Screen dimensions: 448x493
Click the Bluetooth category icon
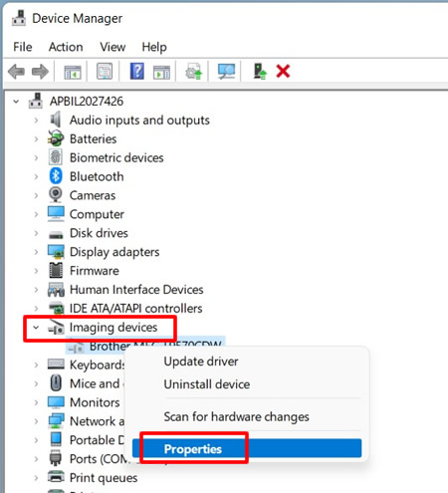[x=56, y=176]
